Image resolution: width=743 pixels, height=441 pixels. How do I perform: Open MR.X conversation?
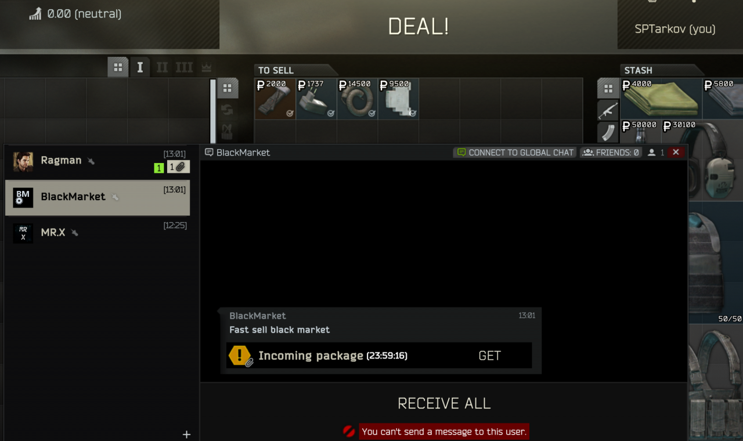coord(98,233)
